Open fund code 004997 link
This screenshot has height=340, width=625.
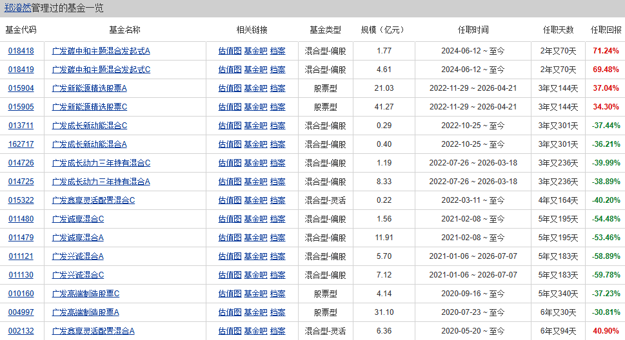[21, 313]
